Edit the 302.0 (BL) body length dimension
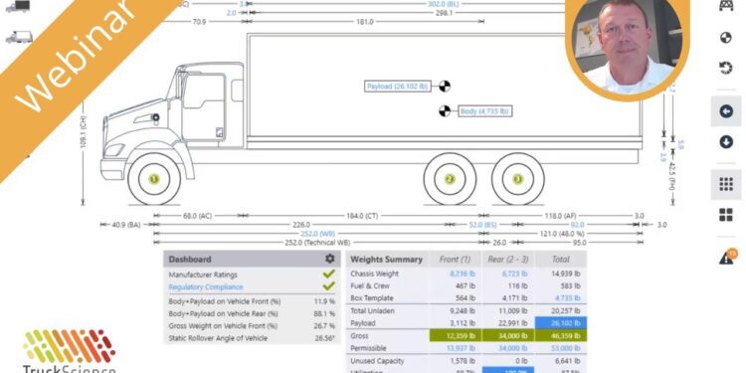This screenshot has height=373, width=746. [x=444, y=4]
